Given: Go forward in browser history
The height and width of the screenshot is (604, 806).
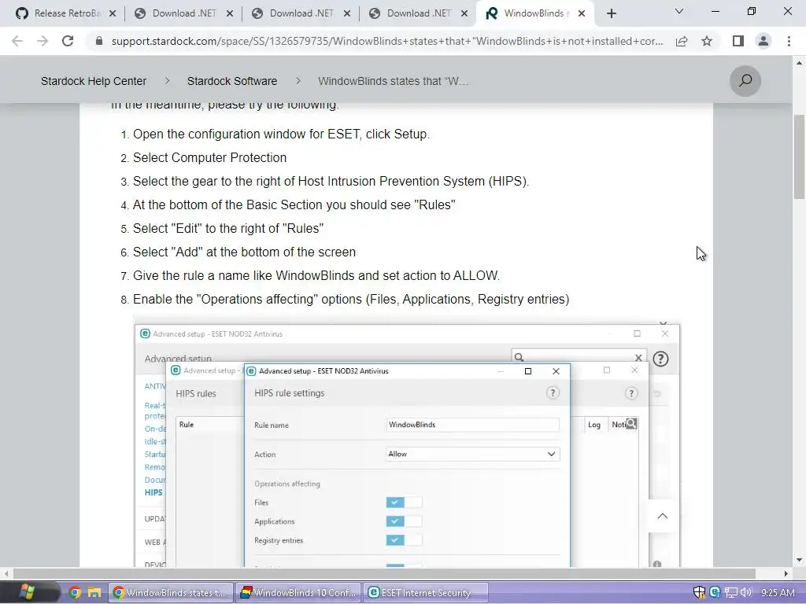Looking at the screenshot, I should (43, 41).
